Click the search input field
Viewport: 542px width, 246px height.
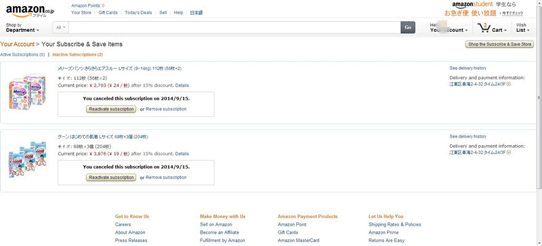coord(234,27)
